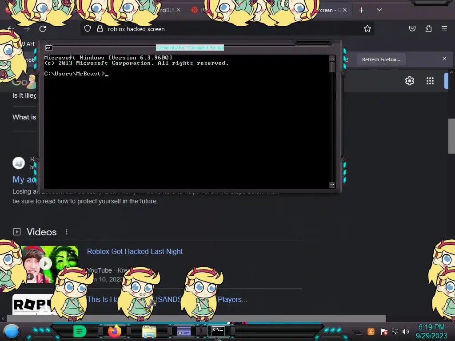Screen dimensions: 455x341
Task: Play the Roblox hacked video thumbnail
Action: tap(46, 264)
